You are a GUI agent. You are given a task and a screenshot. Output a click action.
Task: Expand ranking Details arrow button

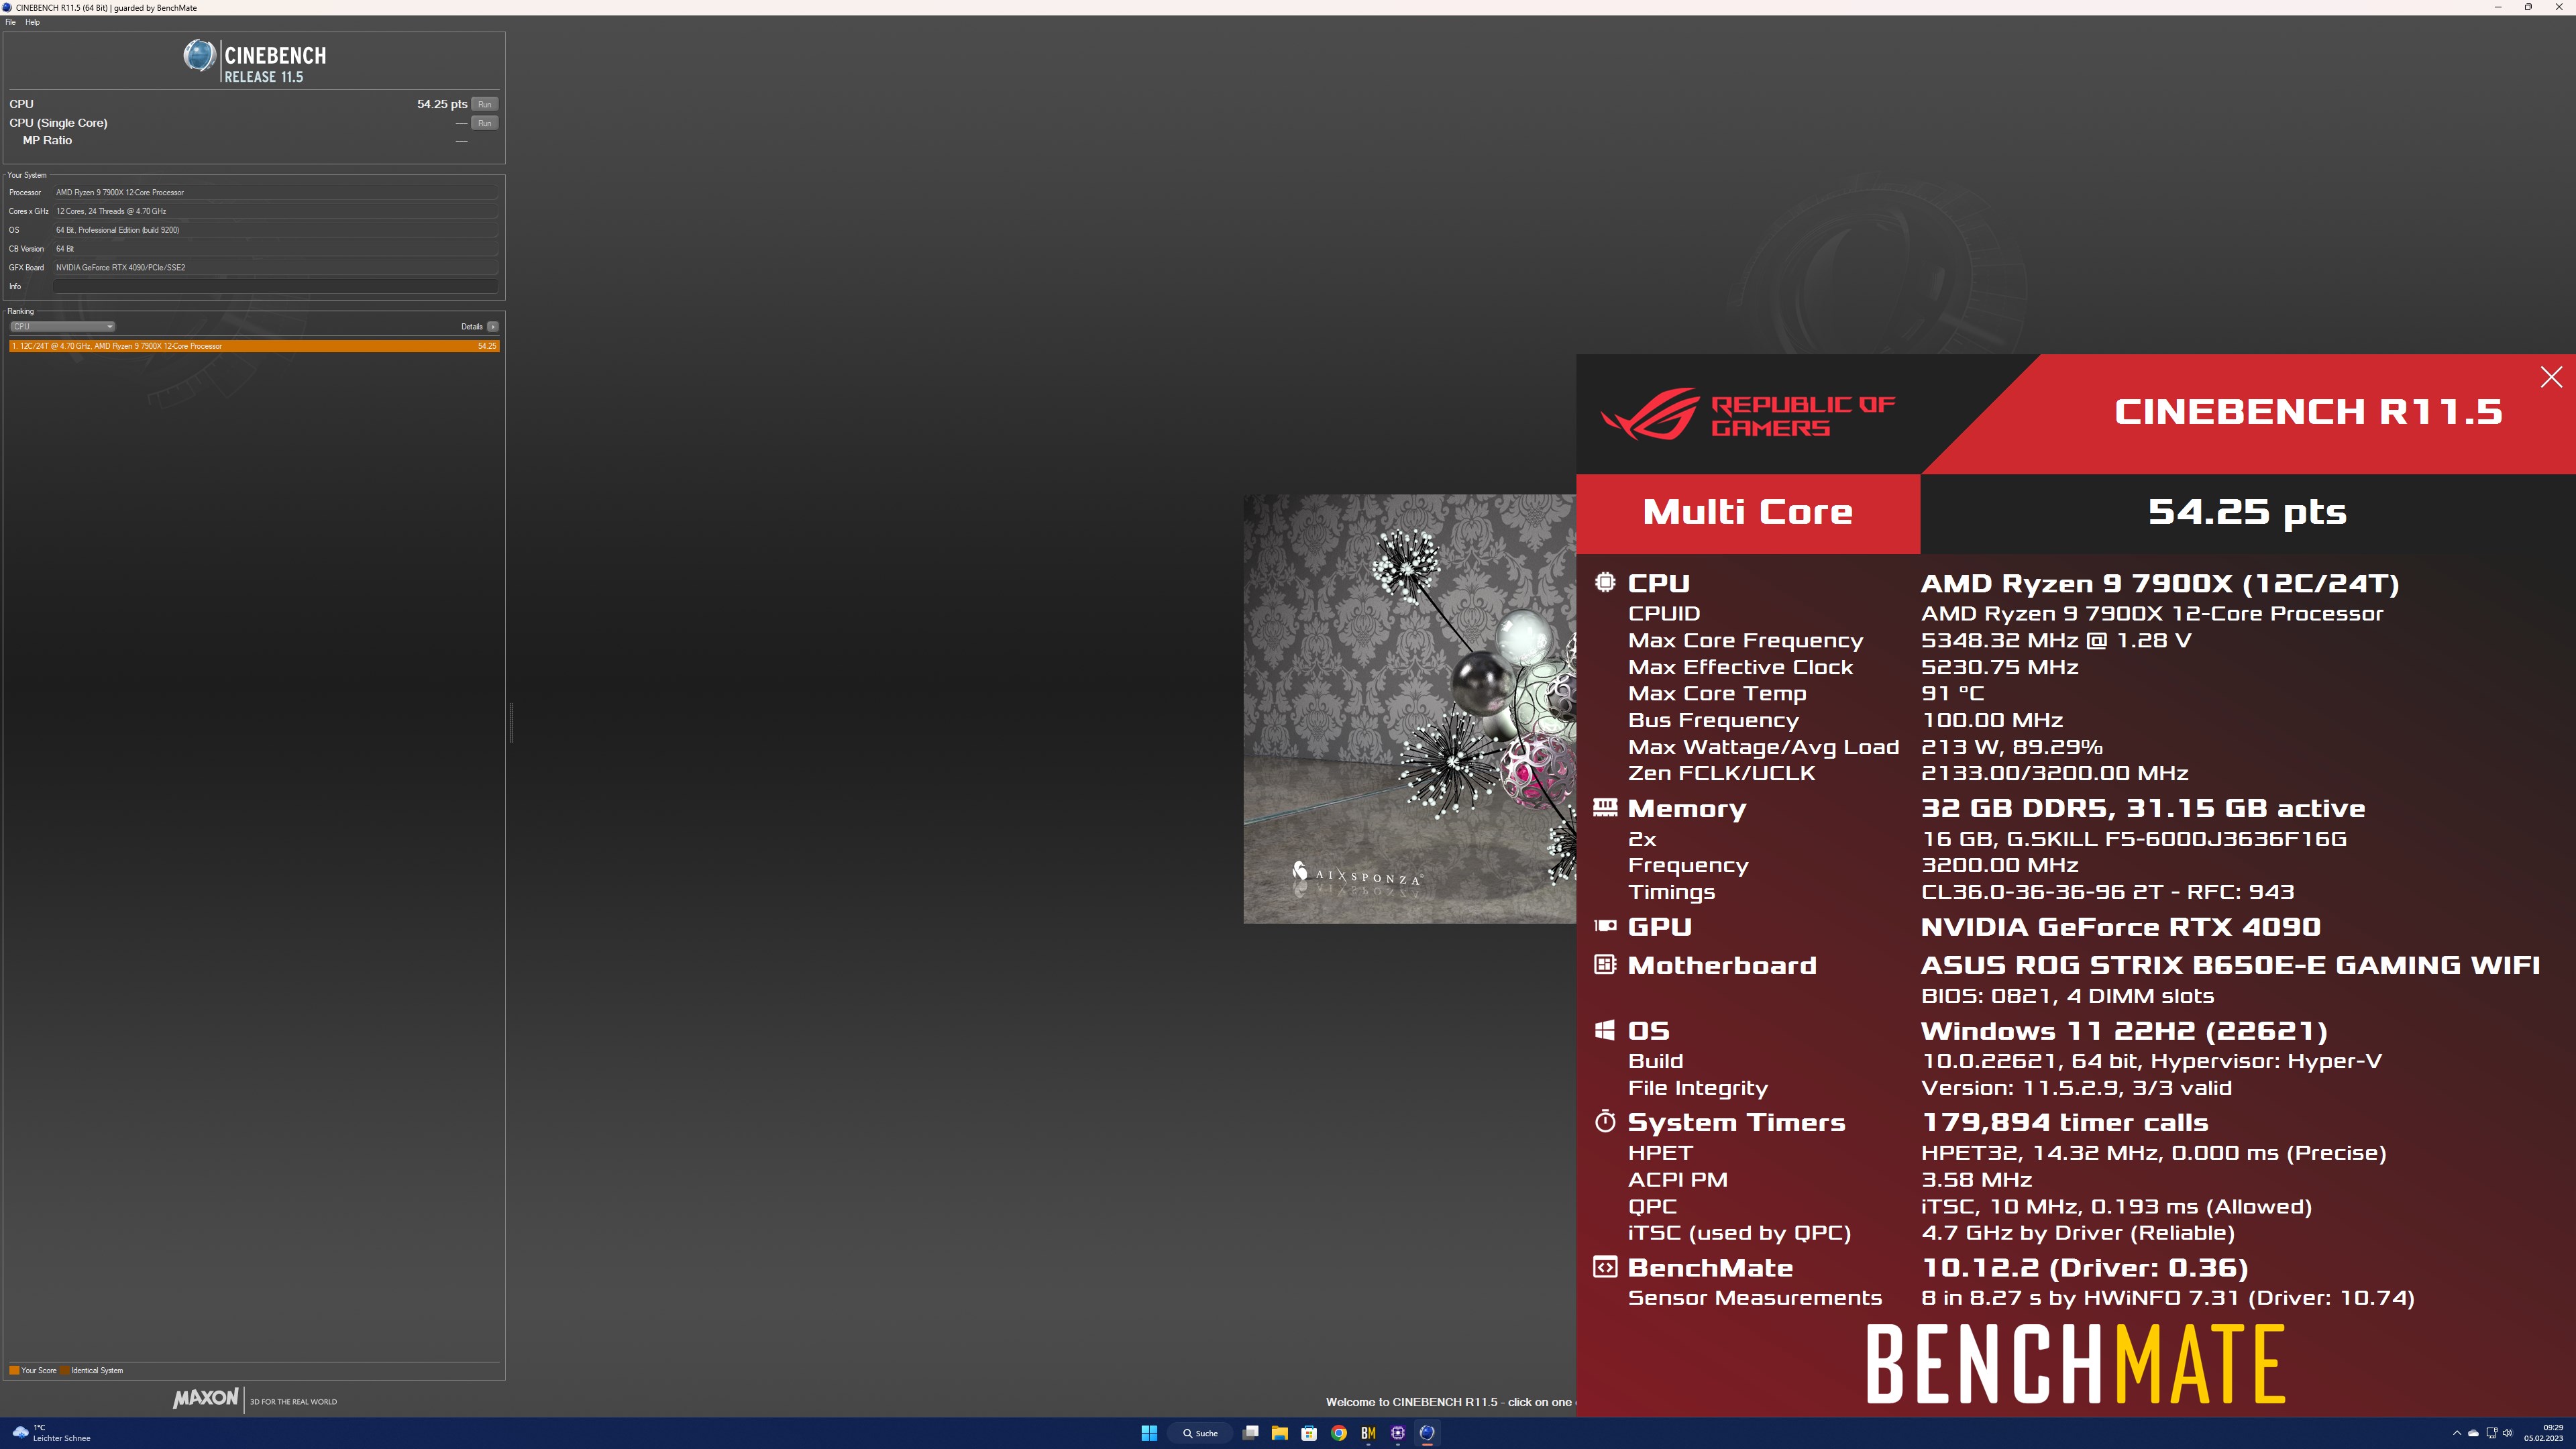(x=492, y=326)
